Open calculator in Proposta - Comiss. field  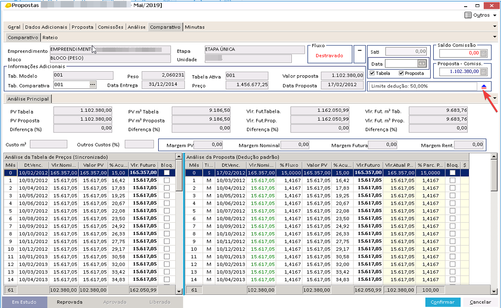pos(484,71)
